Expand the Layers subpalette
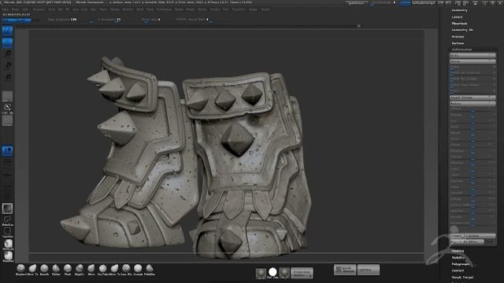 tap(457, 17)
